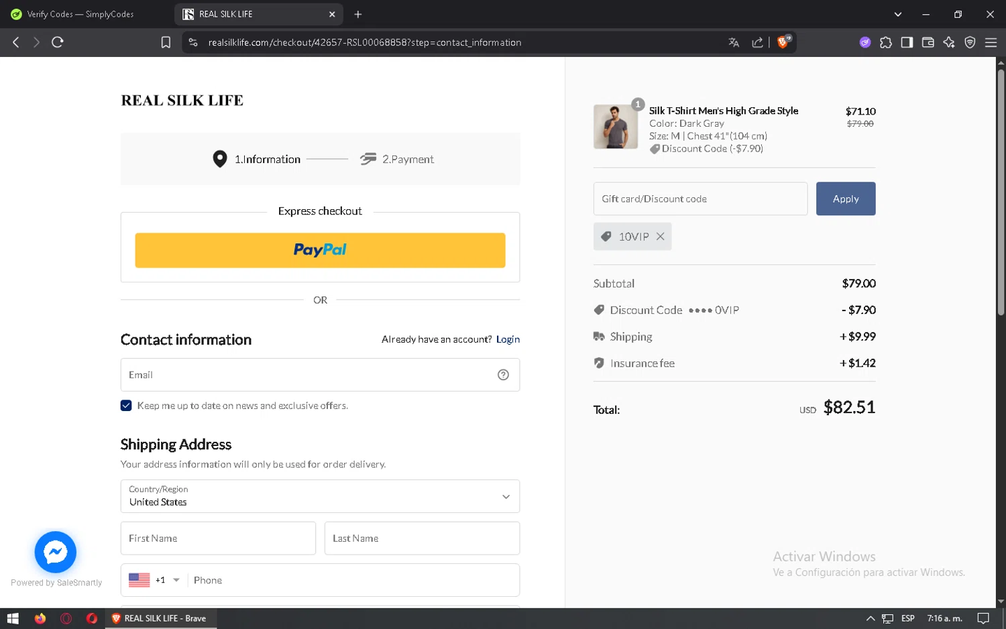Click the 10VIP discount tag
This screenshot has width=1006, height=629.
(632, 237)
